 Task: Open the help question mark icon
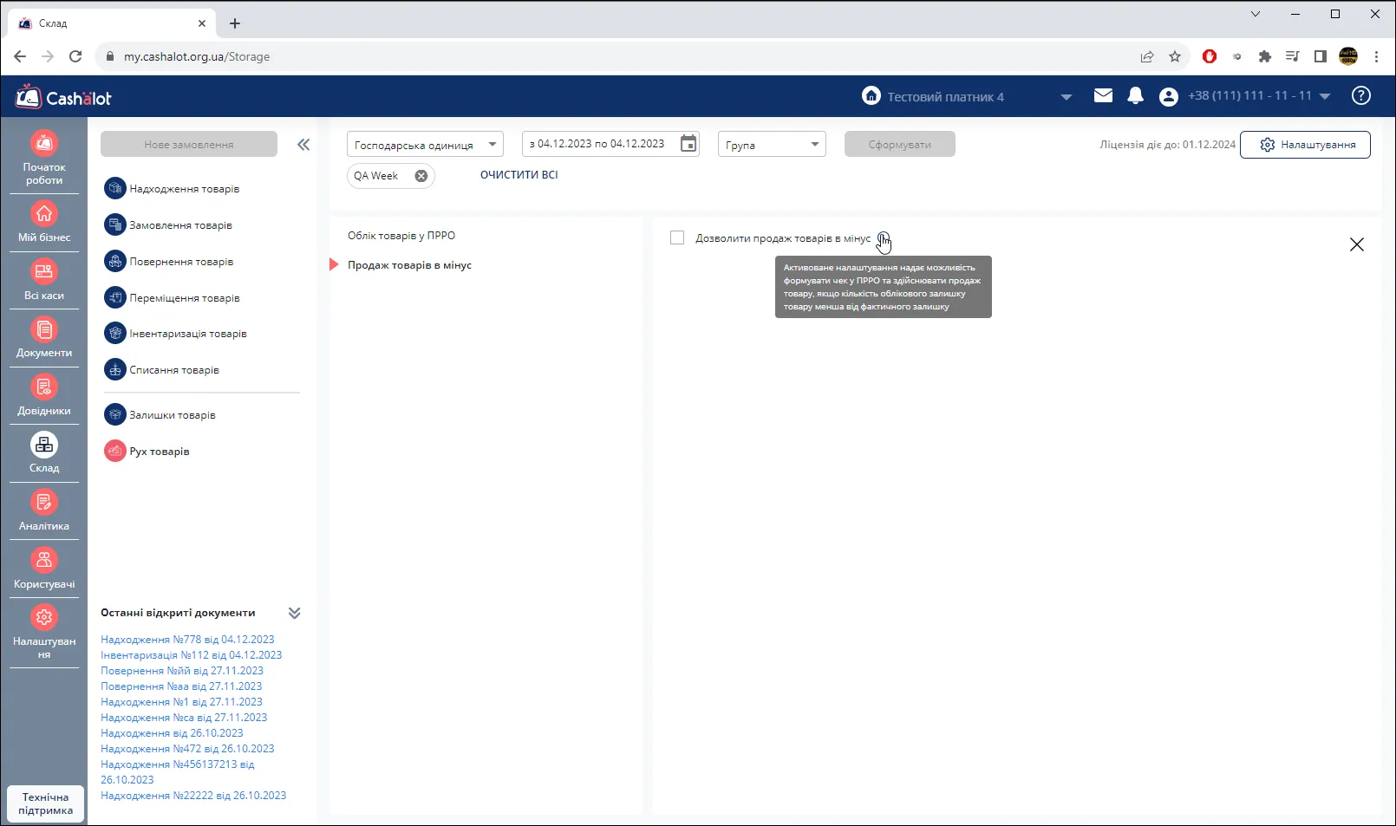pyautogui.click(x=1361, y=96)
